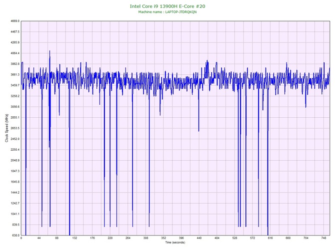The width and height of the screenshot is (335, 251).
Task: Click the chart title Intel Core I9 13900H
Action: coord(167,6)
